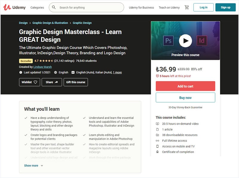Viewport: 239px width, 178px height.
Task: Click the InDesign Id icon in preview
Action: (x=202, y=41)
